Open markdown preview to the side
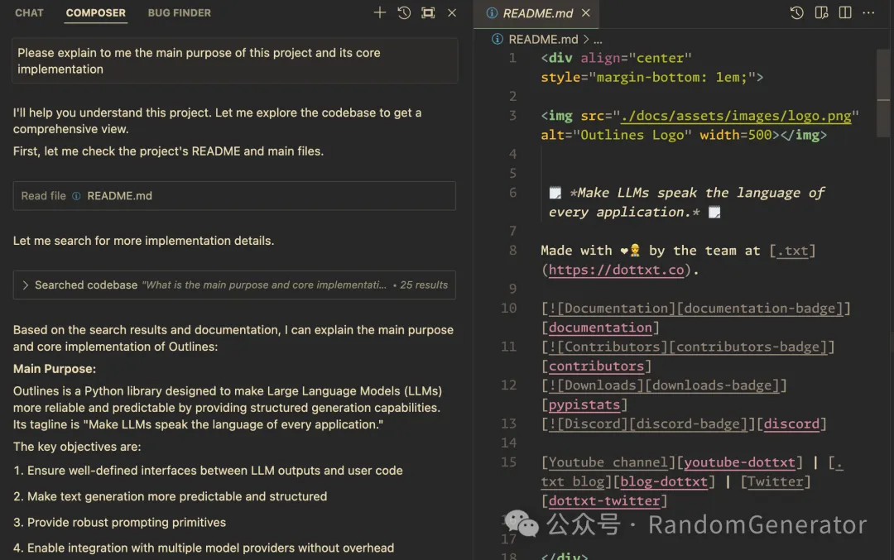 click(821, 12)
